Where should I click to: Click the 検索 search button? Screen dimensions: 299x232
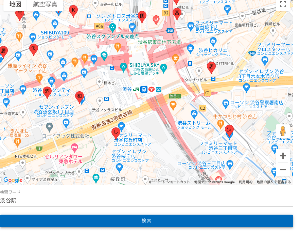(146, 221)
